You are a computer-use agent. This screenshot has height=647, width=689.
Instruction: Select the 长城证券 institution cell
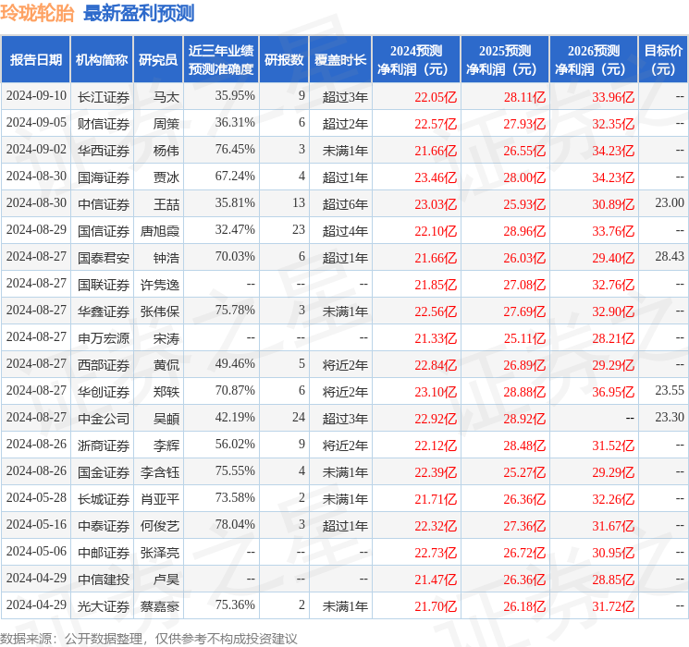point(104,499)
